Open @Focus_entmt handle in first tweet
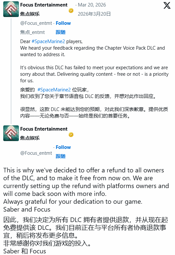The image size is (175, 255). click(36, 23)
